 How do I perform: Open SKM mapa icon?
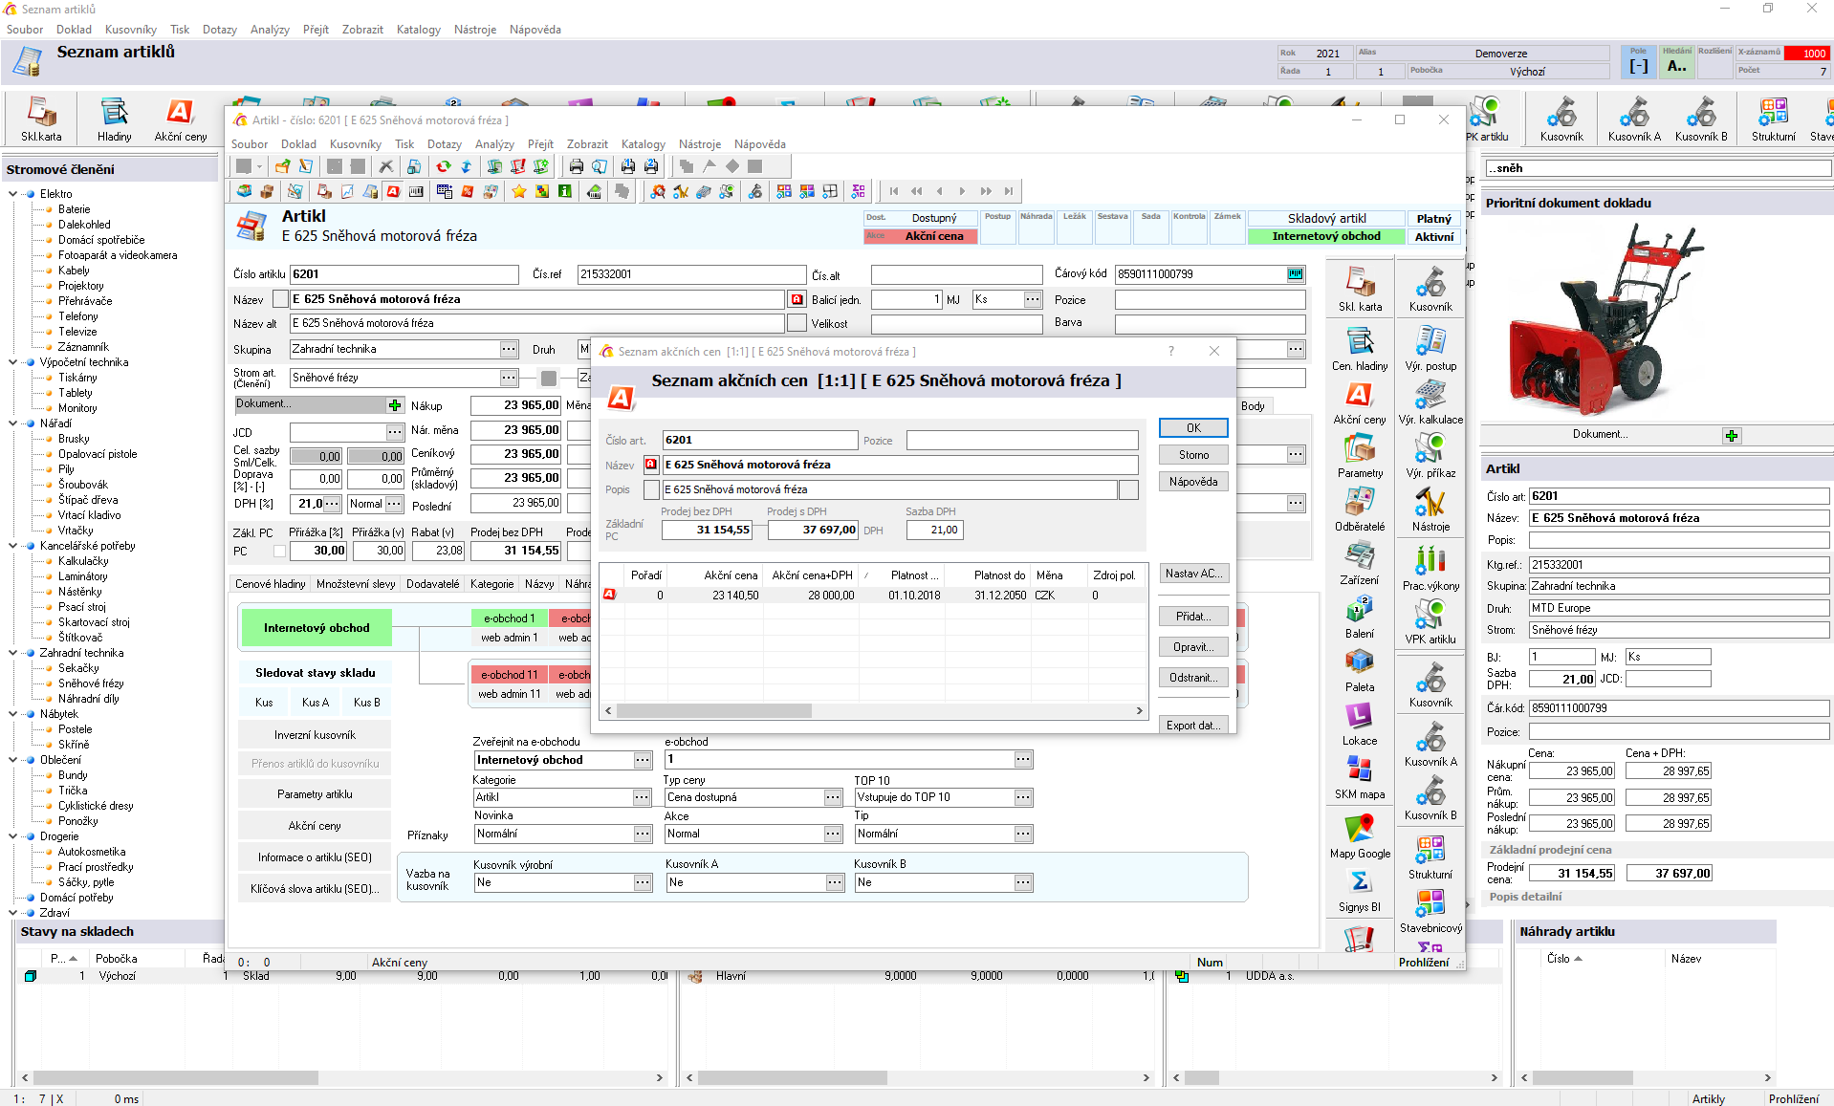[x=1360, y=776]
